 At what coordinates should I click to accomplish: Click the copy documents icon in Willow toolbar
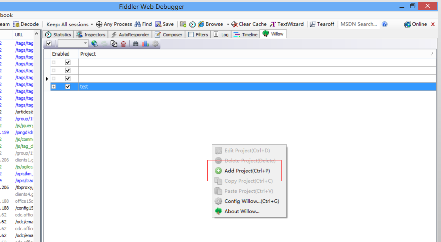[114, 43]
